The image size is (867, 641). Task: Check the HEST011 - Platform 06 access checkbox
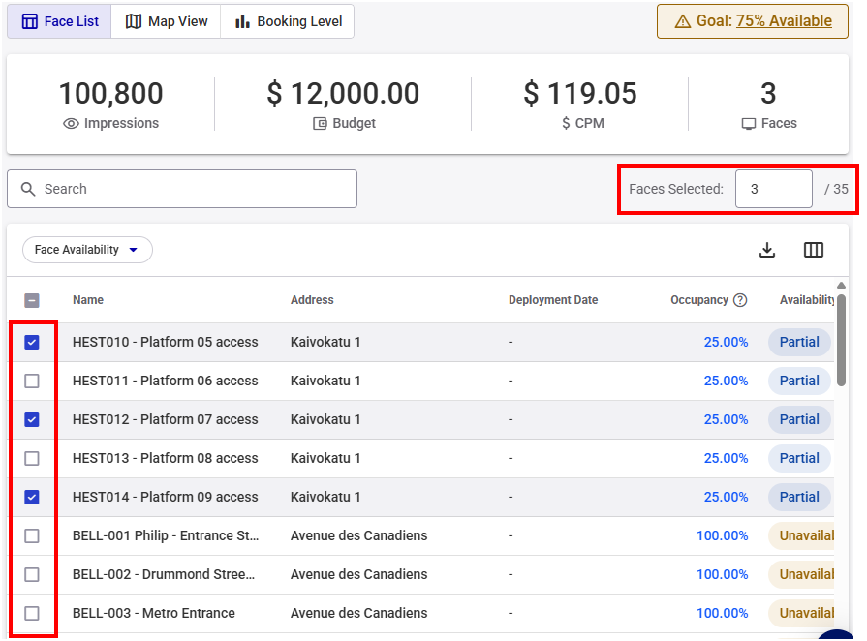pos(32,382)
